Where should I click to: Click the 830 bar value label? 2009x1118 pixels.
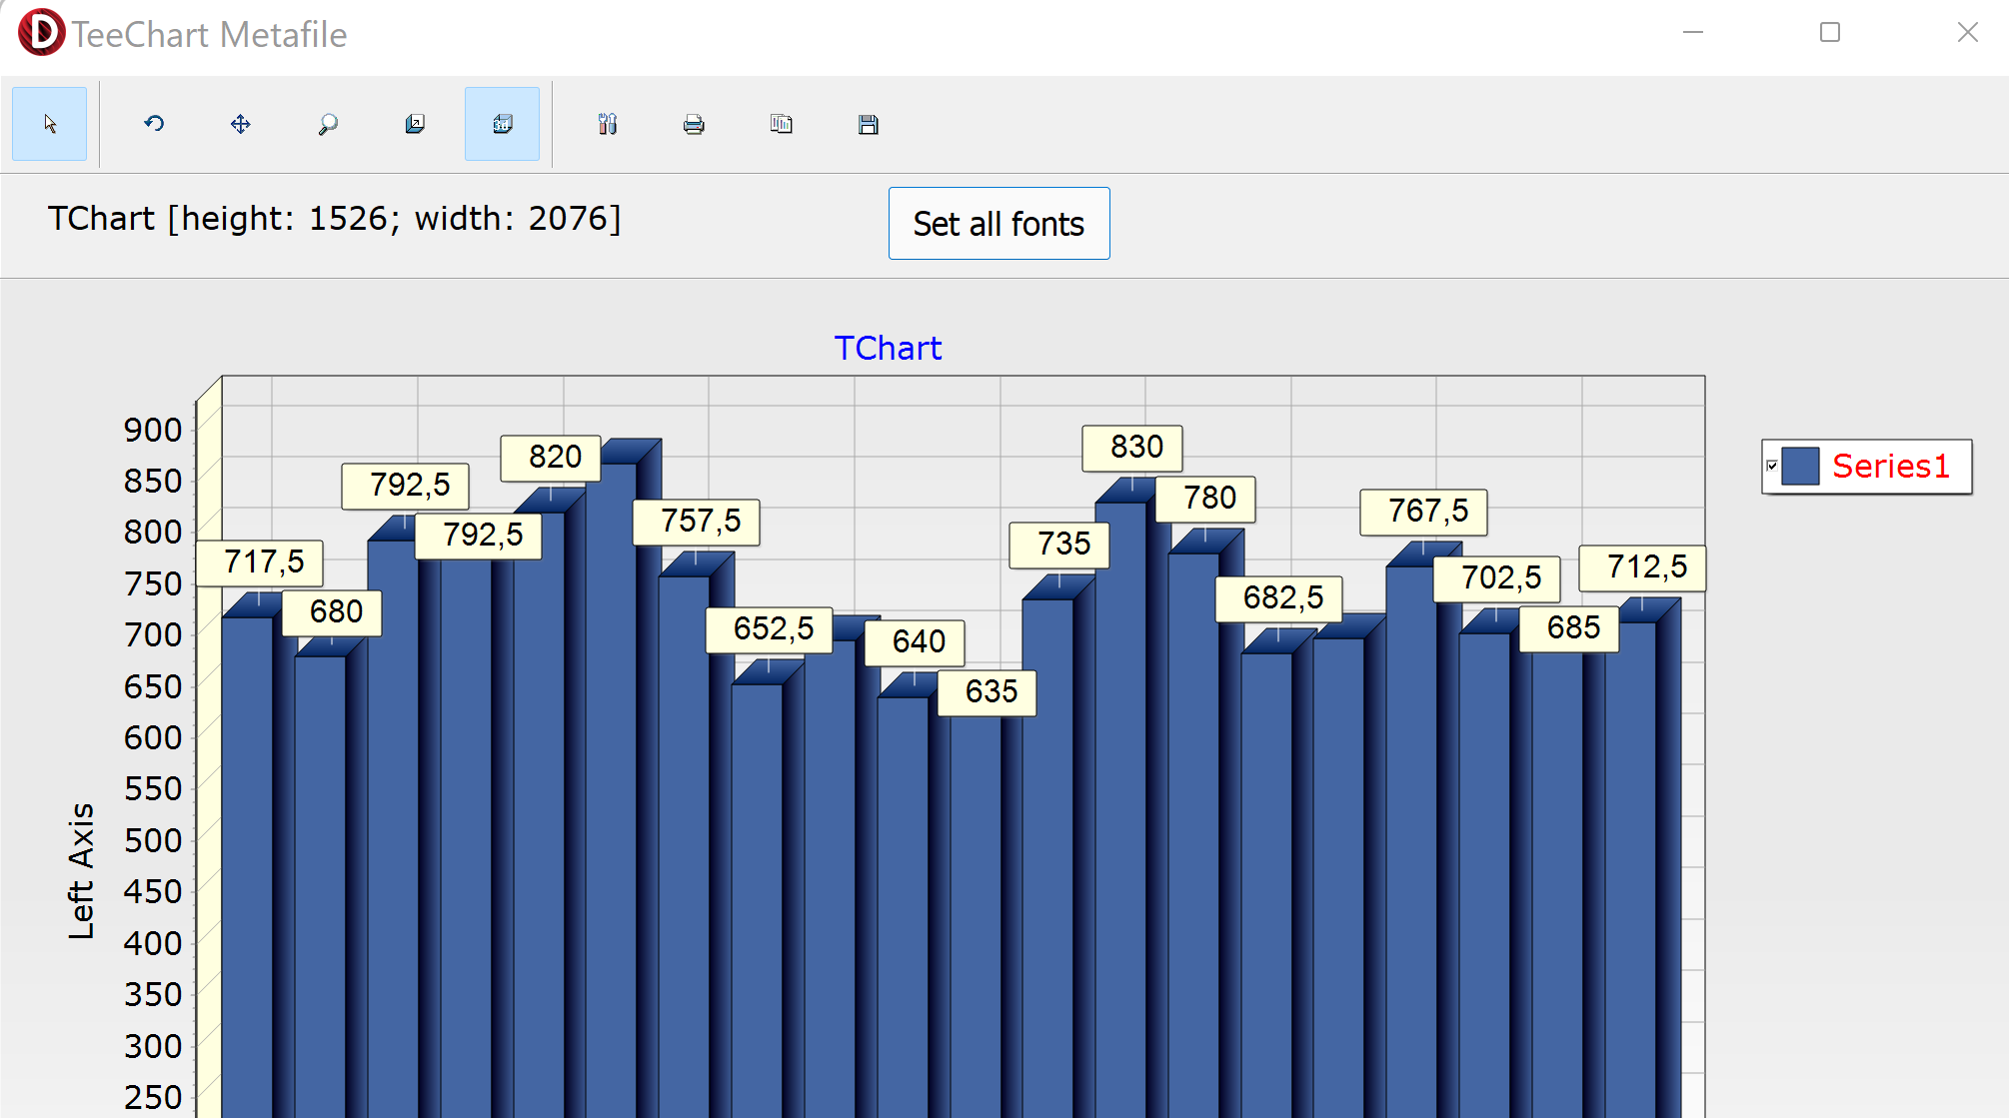coord(1132,448)
